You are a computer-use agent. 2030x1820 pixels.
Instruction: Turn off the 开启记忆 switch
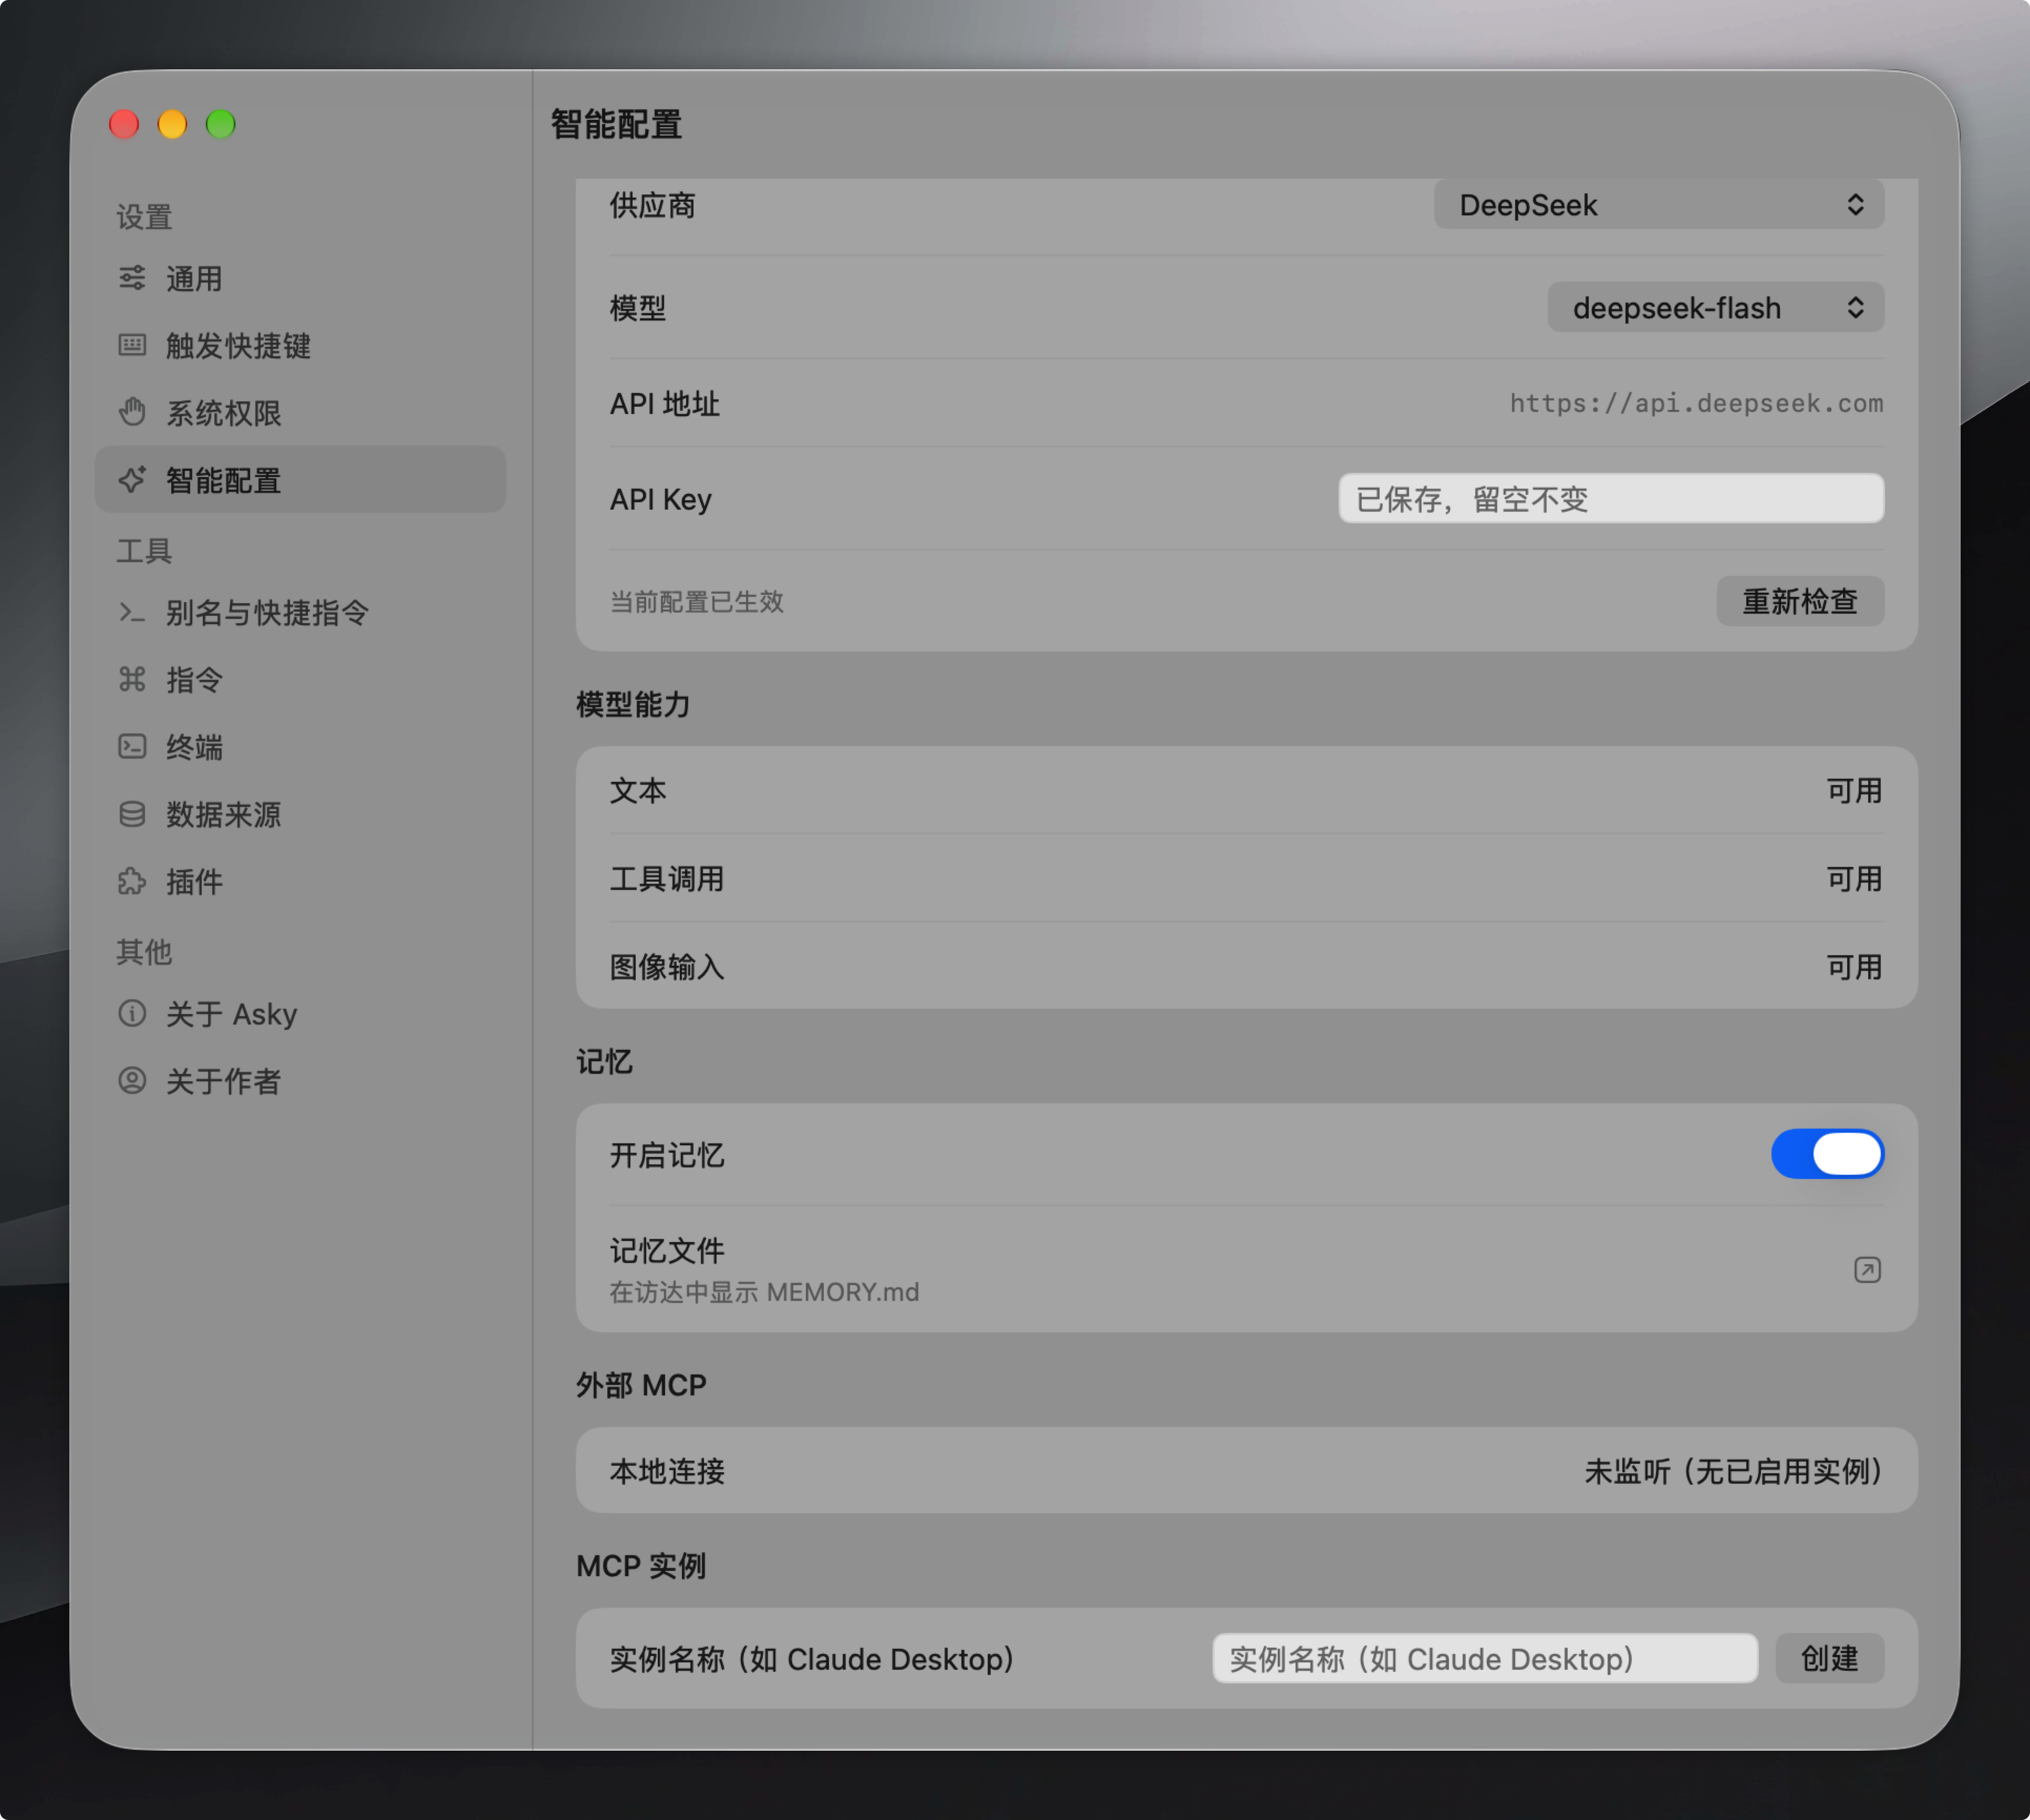tap(1827, 1154)
